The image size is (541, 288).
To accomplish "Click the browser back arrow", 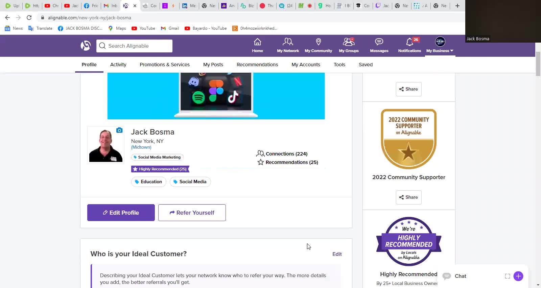I will [x=7, y=18].
